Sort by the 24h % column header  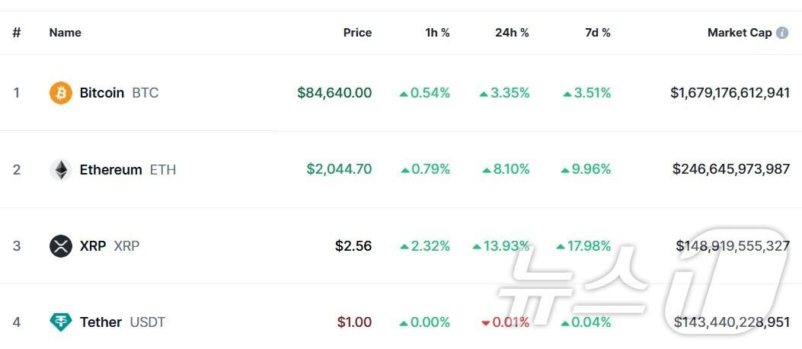(x=512, y=33)
